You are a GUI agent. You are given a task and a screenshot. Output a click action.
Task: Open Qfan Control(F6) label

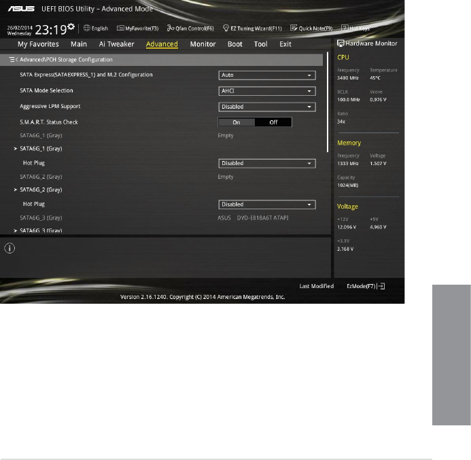click(x=194, y=29)
